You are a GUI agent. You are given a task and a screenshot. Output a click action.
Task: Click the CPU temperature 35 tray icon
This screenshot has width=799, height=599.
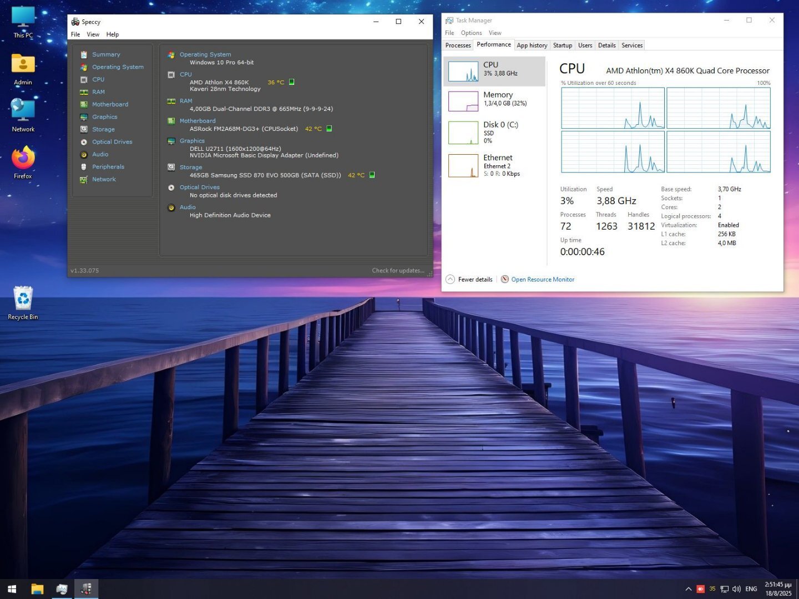(x=712, y=589)
